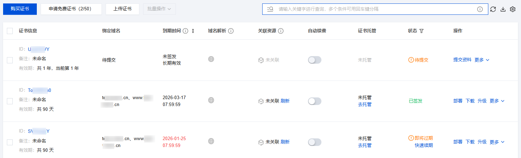
Task: Click the 到期时间 sort arrows icon
Action: [193, 31]
